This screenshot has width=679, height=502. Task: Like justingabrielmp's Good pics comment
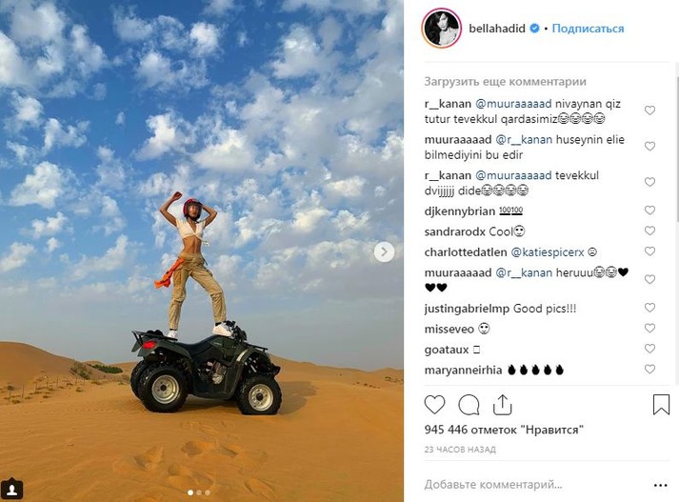(649, 308)
